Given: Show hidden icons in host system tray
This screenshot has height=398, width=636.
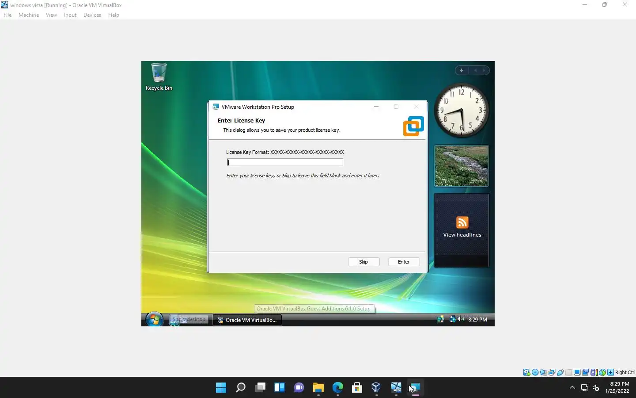Looking at the screenshot, I should (572, 388).
